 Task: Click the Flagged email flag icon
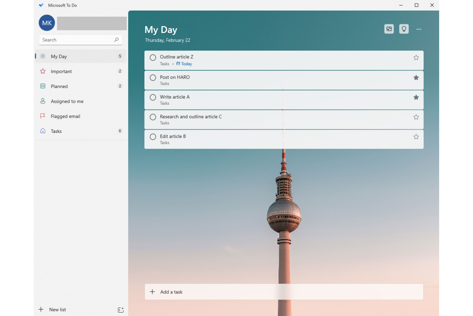pos(43,116)
